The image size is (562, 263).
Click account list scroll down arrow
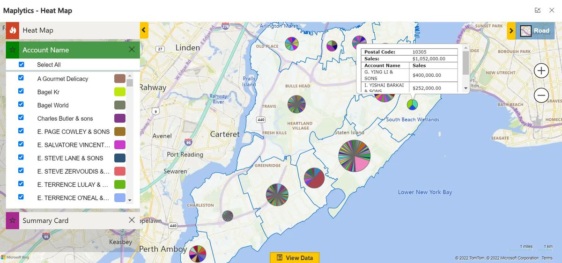coord(130,200)
